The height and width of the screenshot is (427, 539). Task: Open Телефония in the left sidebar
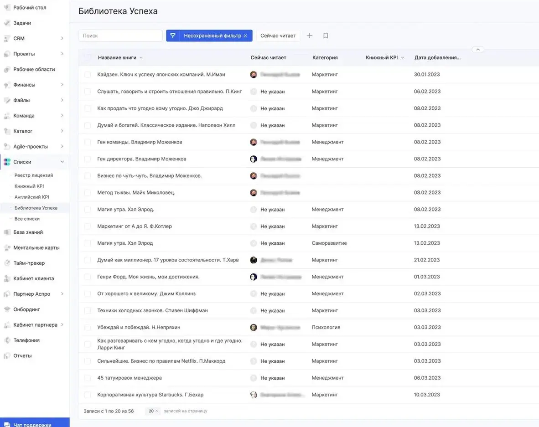[26, 340]
